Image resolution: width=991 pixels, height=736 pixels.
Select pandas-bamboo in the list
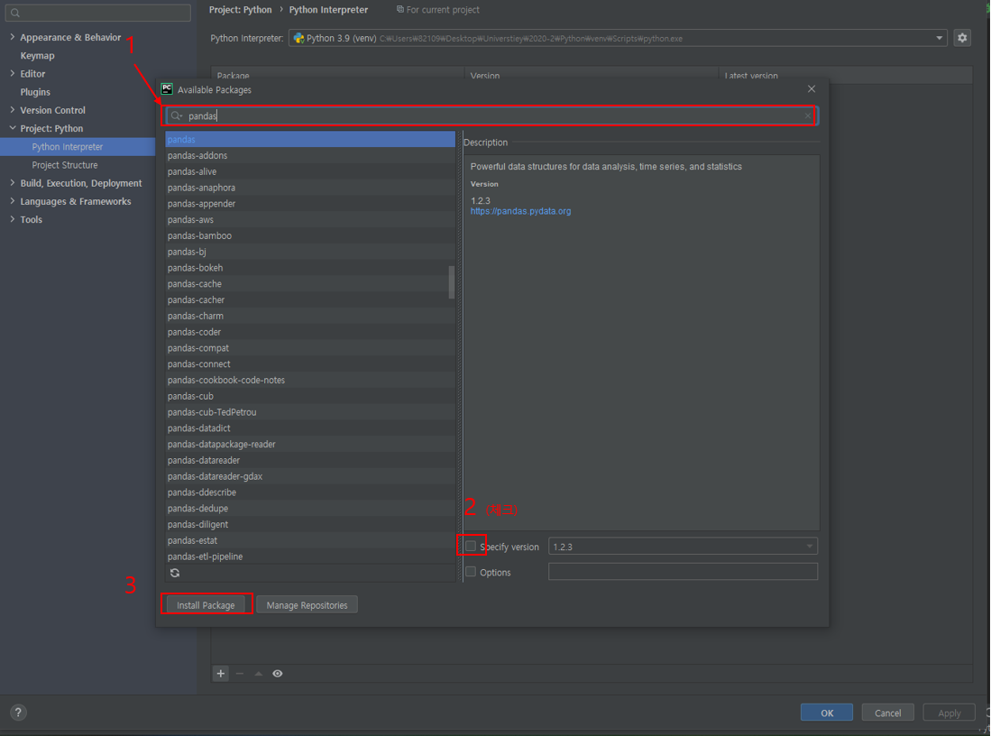click(309, 235)
